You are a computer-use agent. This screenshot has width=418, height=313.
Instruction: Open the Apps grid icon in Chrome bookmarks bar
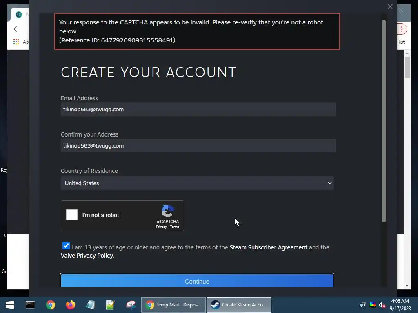16,42
